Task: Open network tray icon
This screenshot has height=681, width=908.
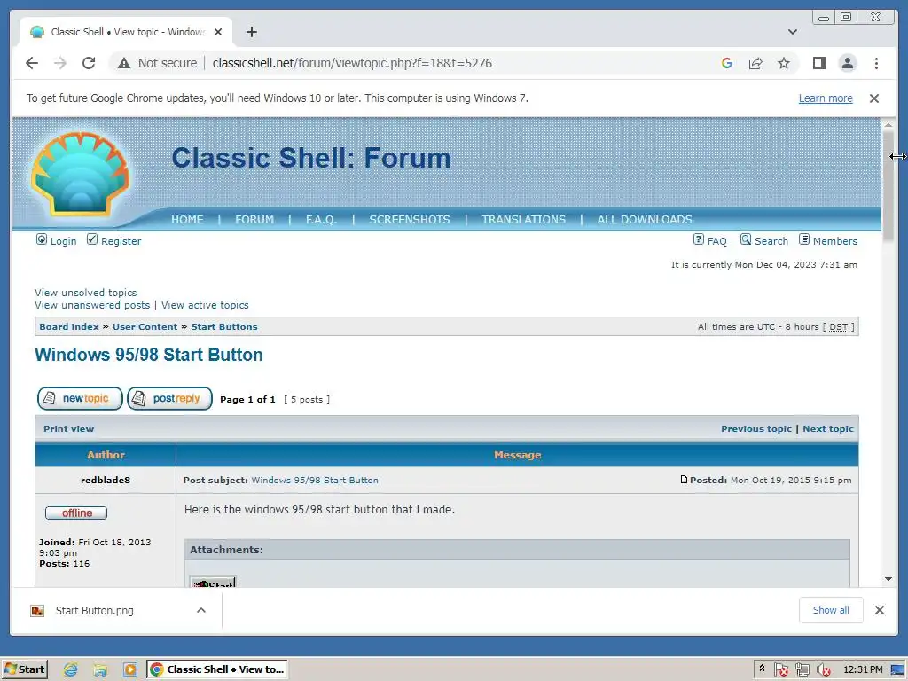Action: point(802,670)
